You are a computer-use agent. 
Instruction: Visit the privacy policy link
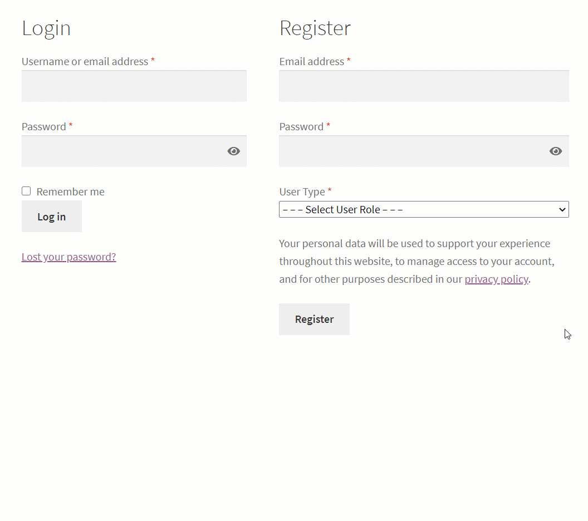[496, 279]
